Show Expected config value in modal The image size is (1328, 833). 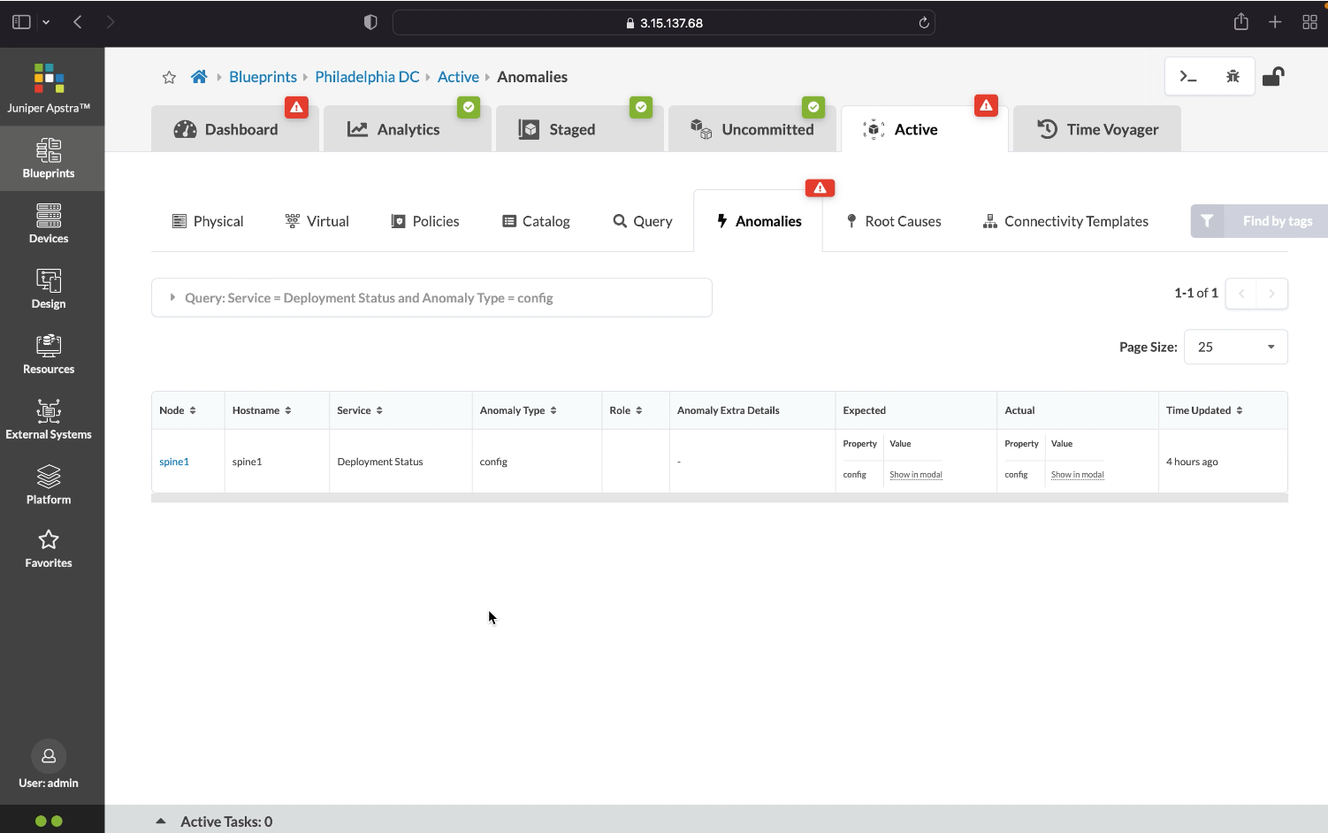click(916, 475)
